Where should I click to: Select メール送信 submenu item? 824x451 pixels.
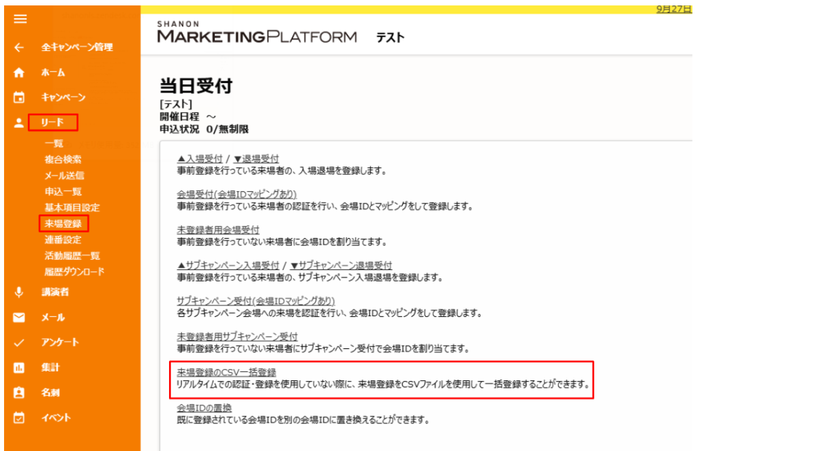click(x=64, y=176)
